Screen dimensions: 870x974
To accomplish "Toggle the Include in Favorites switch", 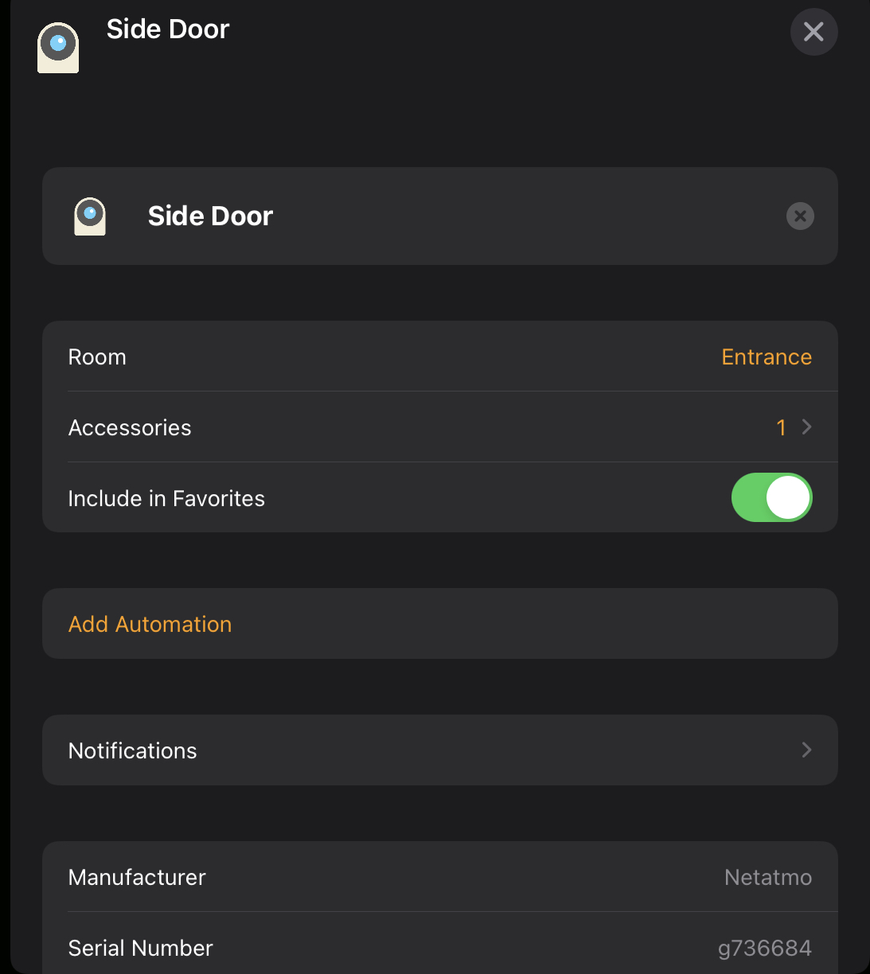I will 771,498.
